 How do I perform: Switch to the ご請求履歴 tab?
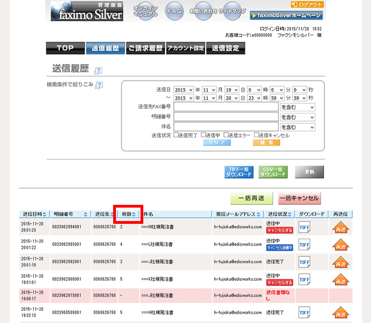coord(146,49)
